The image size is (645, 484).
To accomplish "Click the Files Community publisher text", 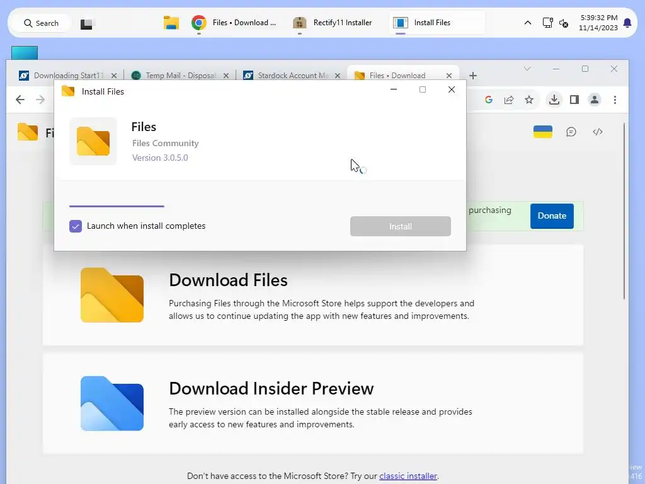I will click(x=166, y=143).
